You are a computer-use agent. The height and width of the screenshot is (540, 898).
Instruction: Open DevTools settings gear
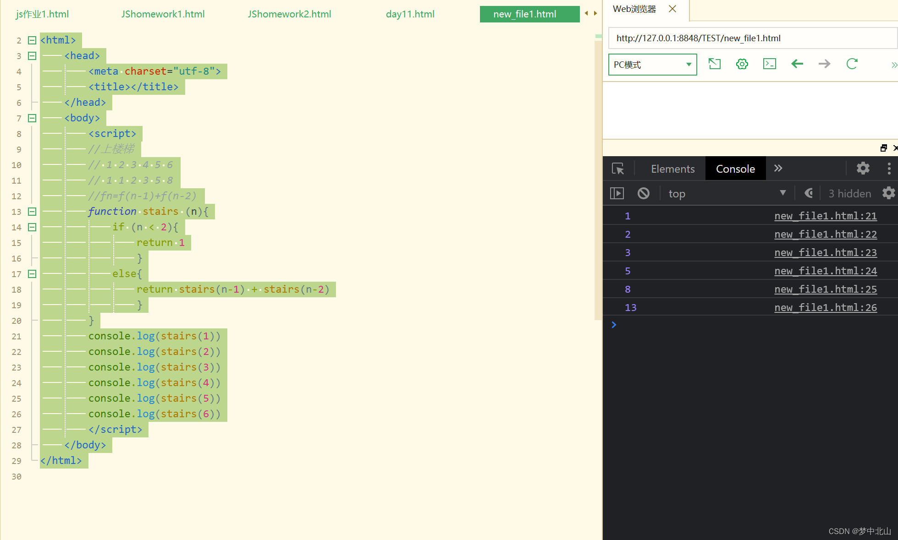pyautogui.click(x=863, y=168)
